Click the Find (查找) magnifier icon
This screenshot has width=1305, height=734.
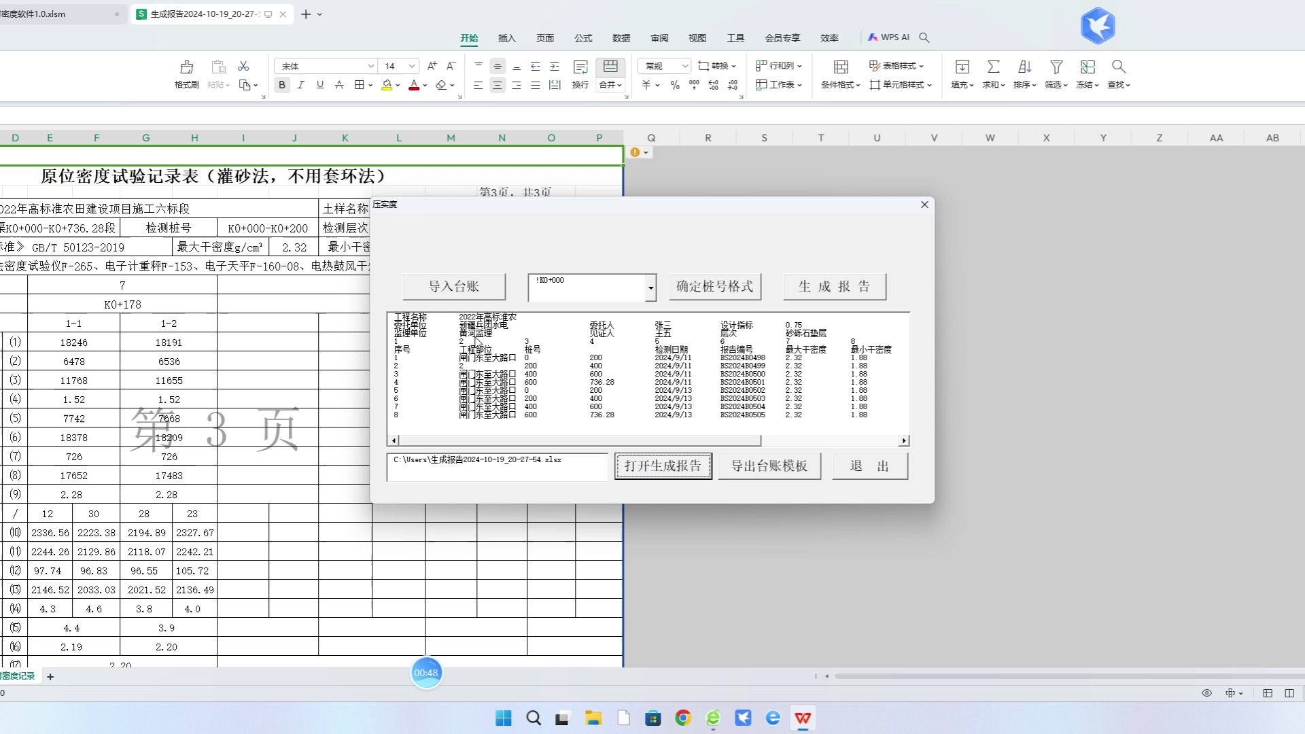point(1118,67)
